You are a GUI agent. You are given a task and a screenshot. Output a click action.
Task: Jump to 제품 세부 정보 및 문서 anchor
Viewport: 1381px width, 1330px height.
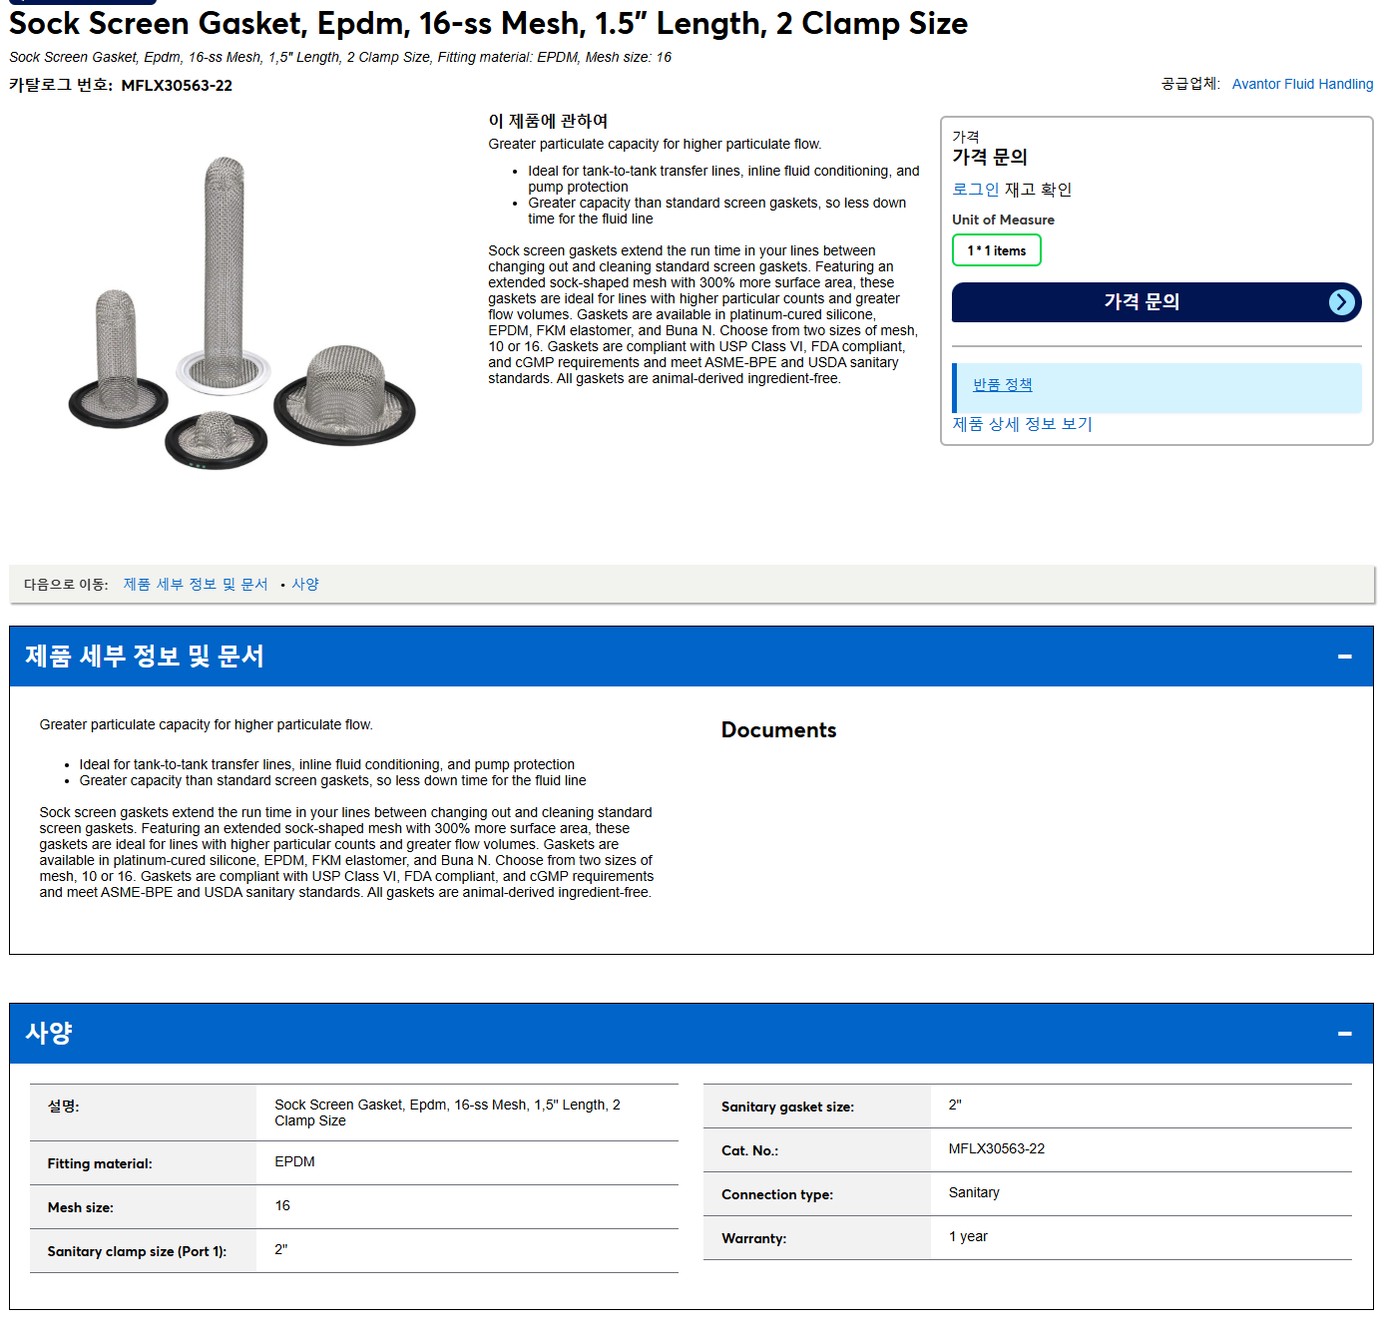[196, 585]
